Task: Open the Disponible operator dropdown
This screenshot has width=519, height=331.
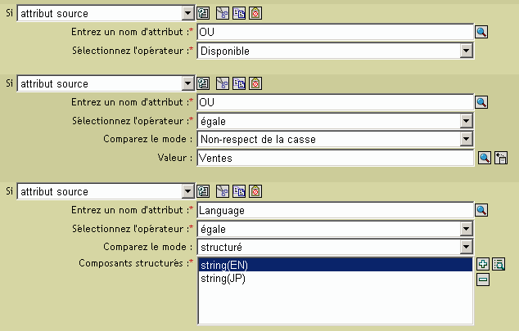Action: (466, 51)
